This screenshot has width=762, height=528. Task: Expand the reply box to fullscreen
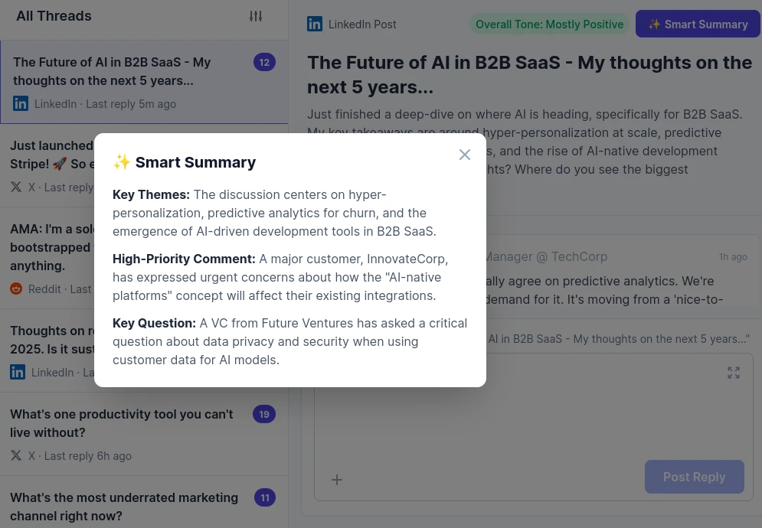[734, 373]
